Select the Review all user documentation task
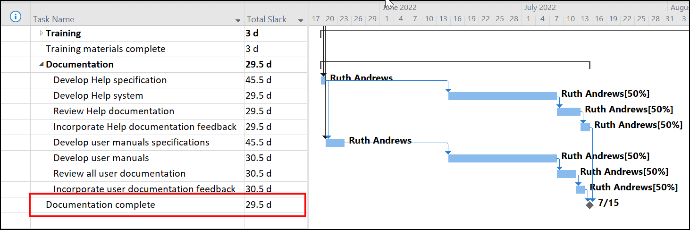690x230 pixels. click(x=119, y=173)
